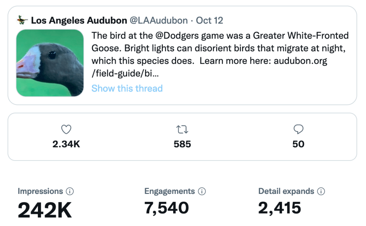This screenshot has width=366, height=226.
Task: Click the info icon next to Impressions
Action: click(x=70, y=191)
